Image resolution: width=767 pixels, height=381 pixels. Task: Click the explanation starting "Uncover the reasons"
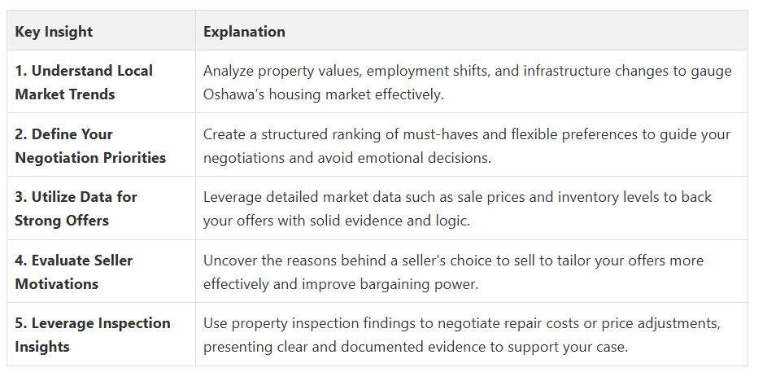tap(453, 272)
